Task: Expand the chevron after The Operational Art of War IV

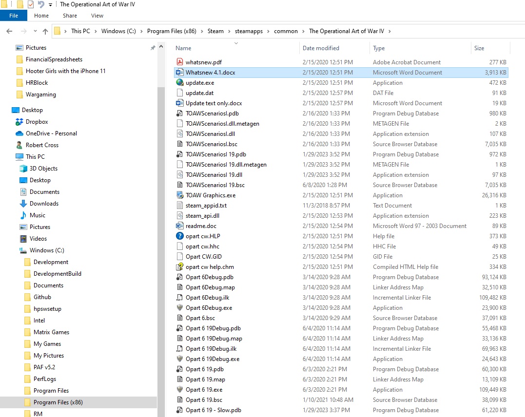Action: tap(390, 31)
